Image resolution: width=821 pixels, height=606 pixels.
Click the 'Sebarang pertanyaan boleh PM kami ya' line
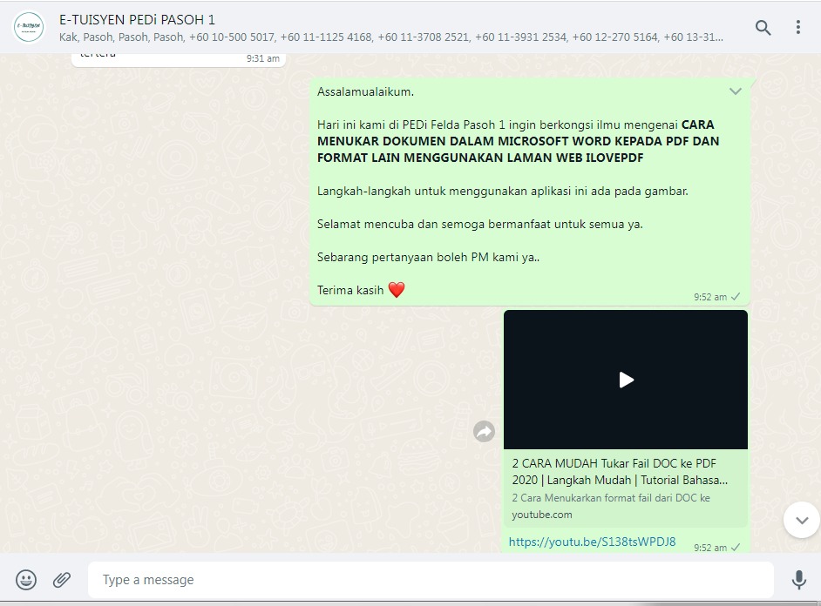pyautogui.click(x=428, y=257)
